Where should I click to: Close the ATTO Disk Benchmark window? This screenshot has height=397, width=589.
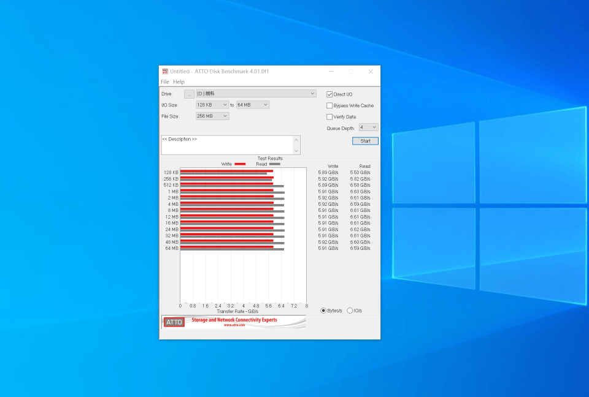pos(371,71)
